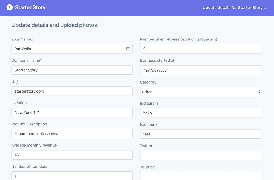Image resolution: width=274 pixels, height=180 pixels.
Task: Edit the Location field
Action: [x=72, y=112]
